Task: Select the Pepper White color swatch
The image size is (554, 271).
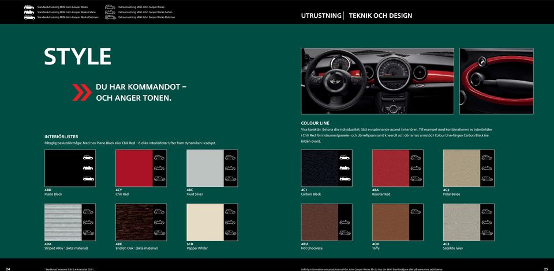Action: pos(212,222)
